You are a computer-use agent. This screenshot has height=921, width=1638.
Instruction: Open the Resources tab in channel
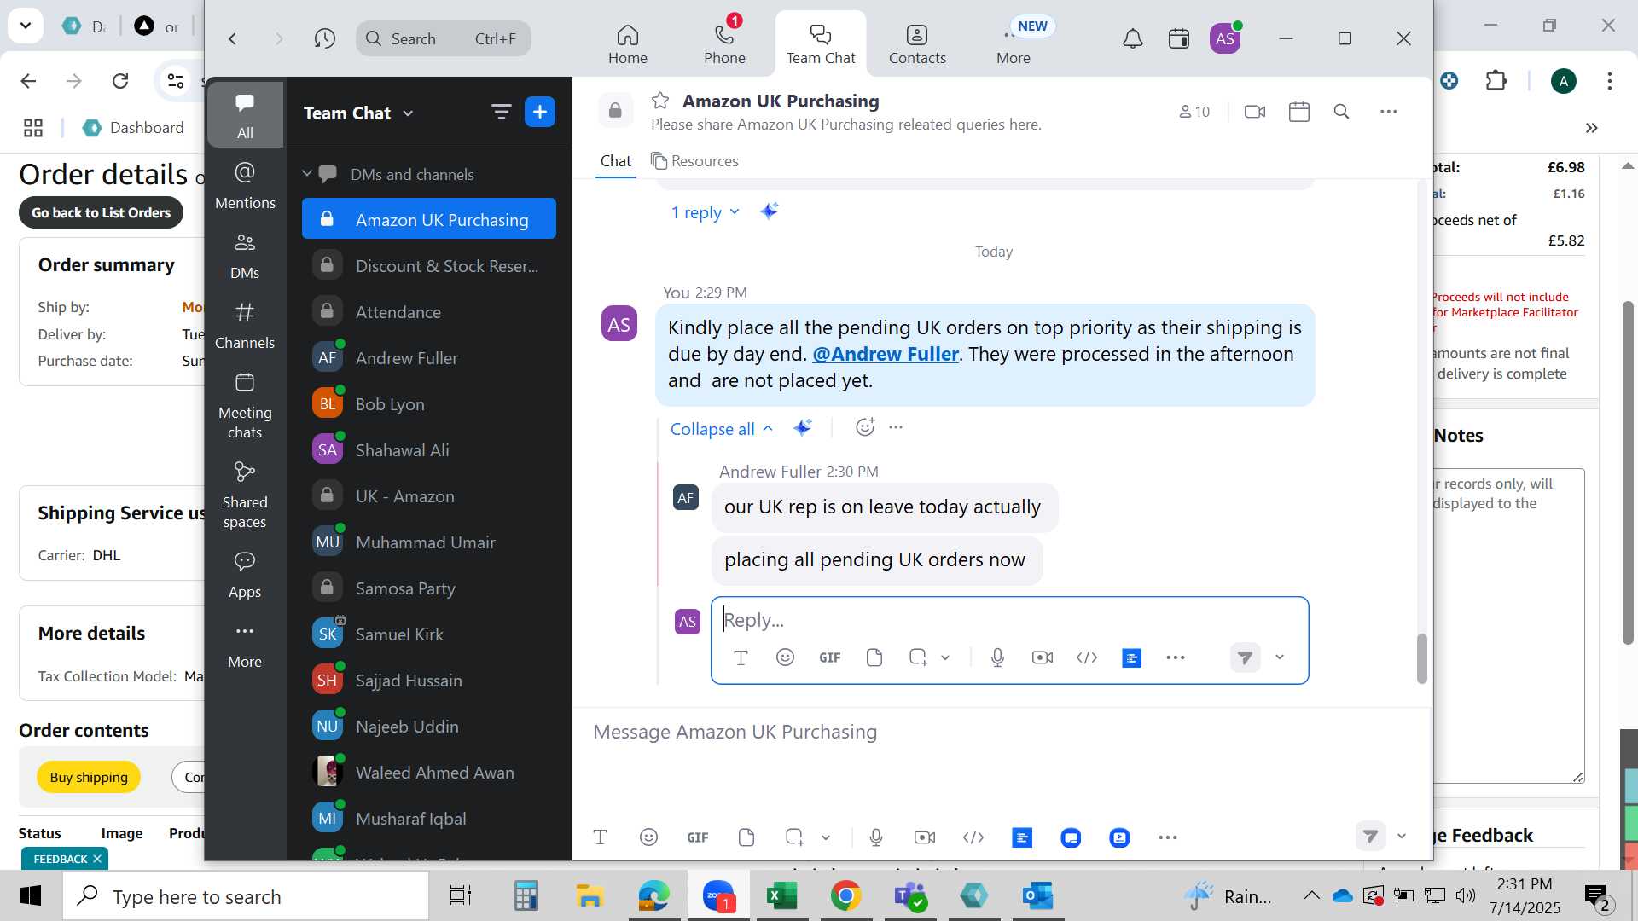pos(694,161)
